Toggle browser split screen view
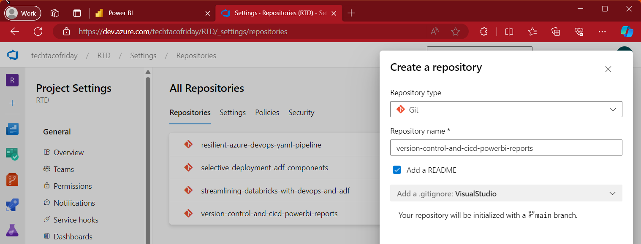Viewport: 641px width, 244px height. [509, 31]
